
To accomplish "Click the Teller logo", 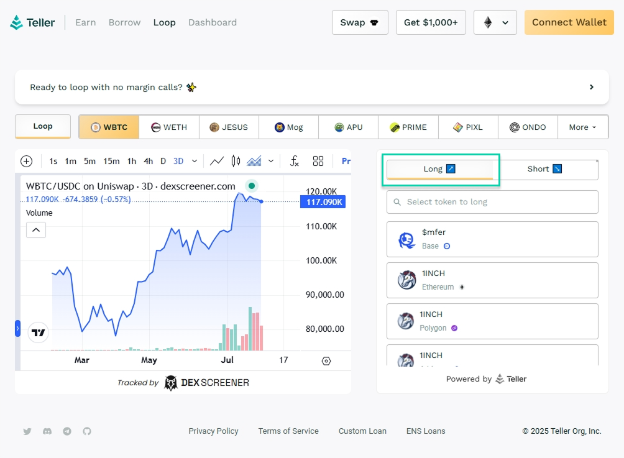I will [32, 22].
